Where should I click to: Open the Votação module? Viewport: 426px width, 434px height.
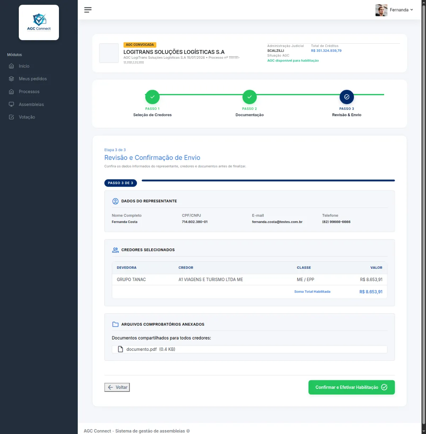[27, 117]
